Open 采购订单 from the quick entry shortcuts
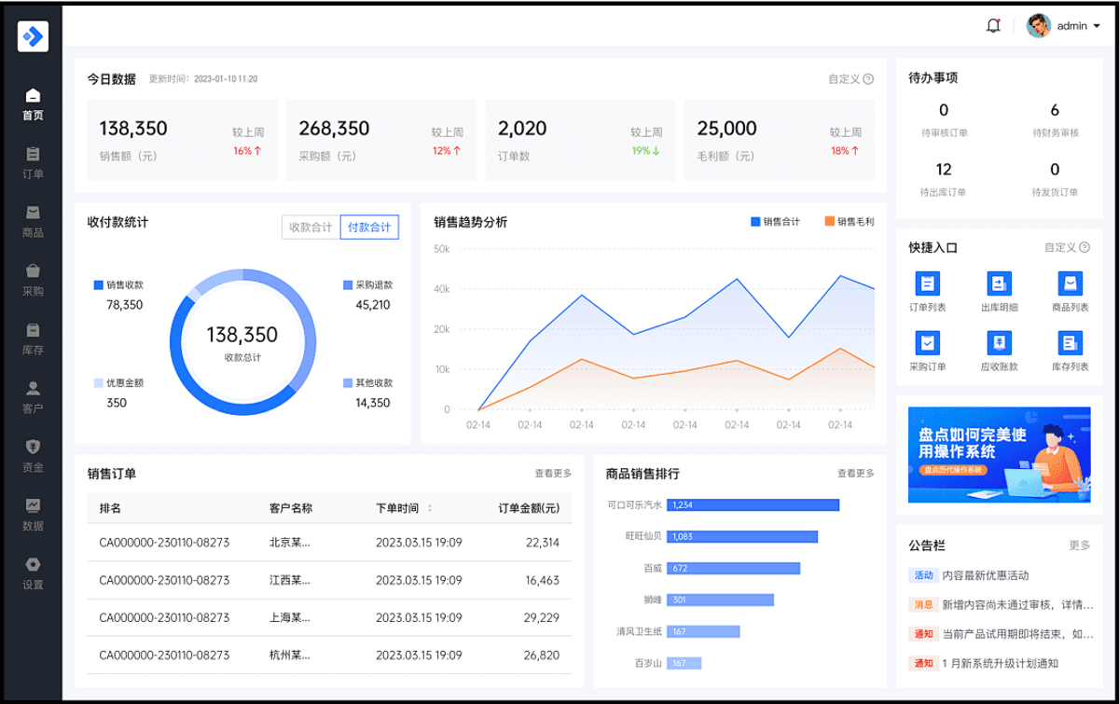The width and height of the screenshot is (1119, 704). (926, 352)
